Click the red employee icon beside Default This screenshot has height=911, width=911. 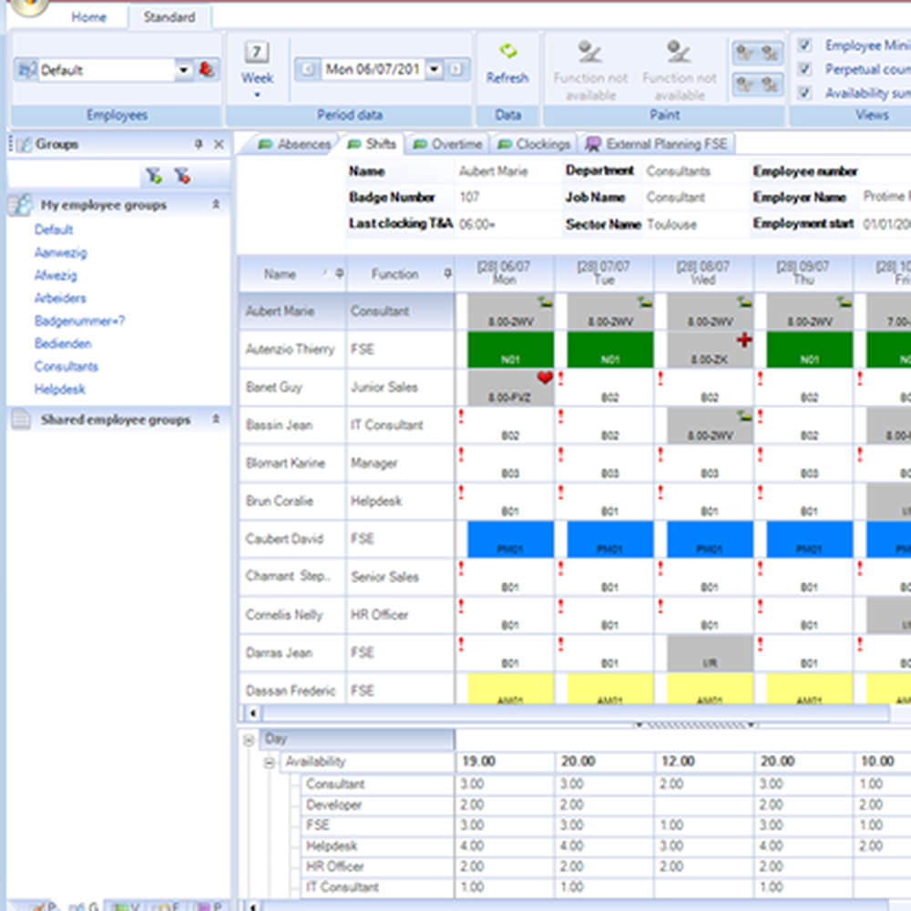point(206,70)
